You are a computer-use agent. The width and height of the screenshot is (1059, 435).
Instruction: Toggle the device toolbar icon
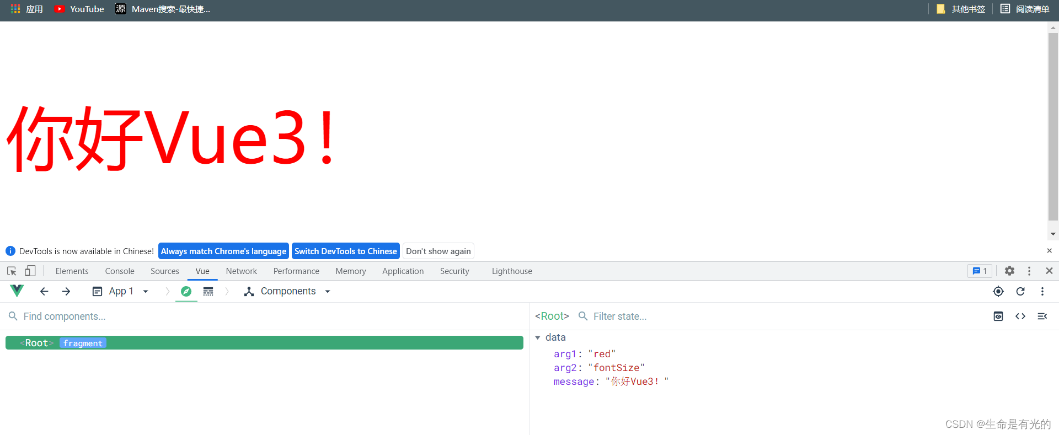click(x=30, y=271)
